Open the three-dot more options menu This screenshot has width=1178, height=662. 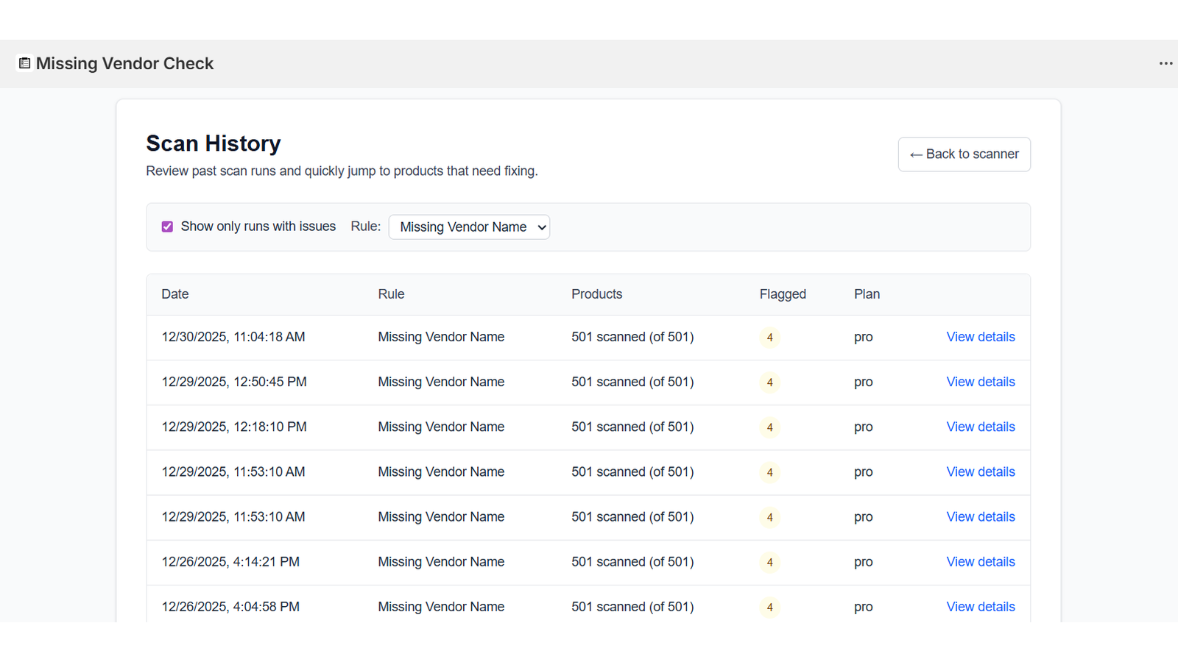1165,63
